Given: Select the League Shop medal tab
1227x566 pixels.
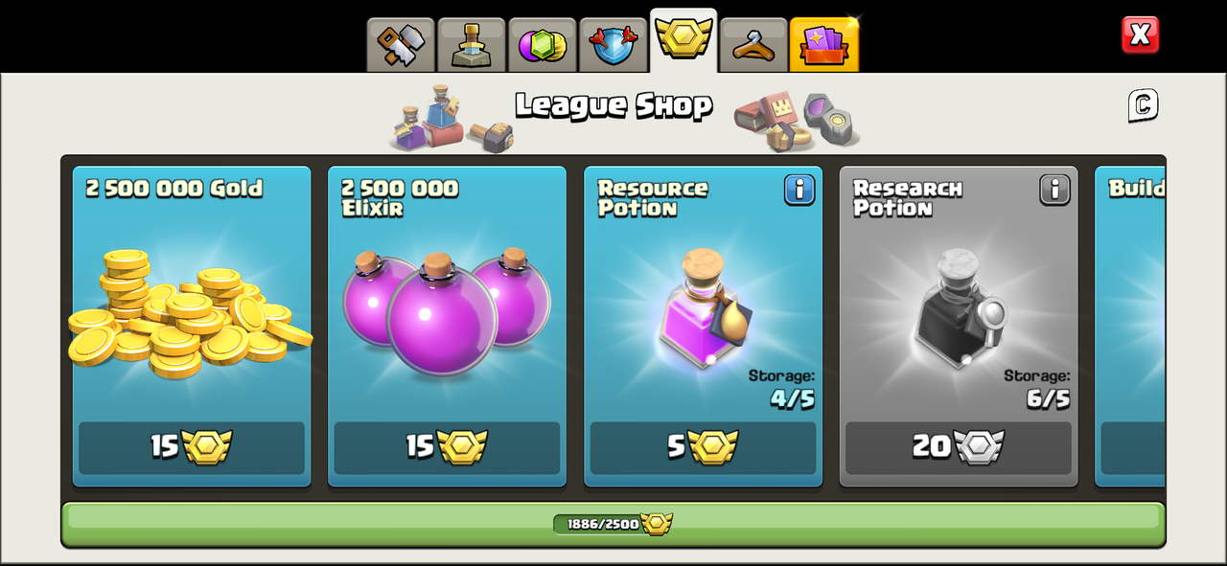Looking at the screenshot, I should pos(683,40).
